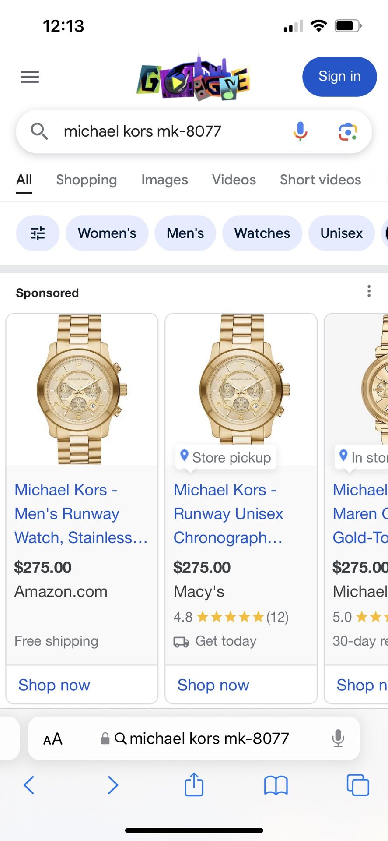The height and width of the screenshot is (841, 388).
Task: Tap the 4.8 star rating under Macy's listing
Action: (x=231, y=617)
